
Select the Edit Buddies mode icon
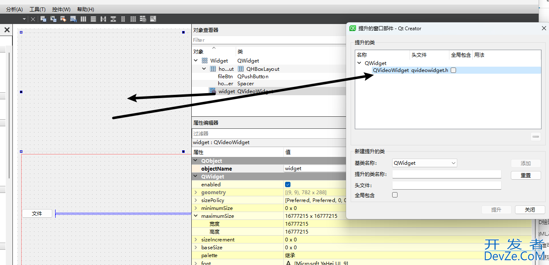pyautogui.click(x=63, y=19)
